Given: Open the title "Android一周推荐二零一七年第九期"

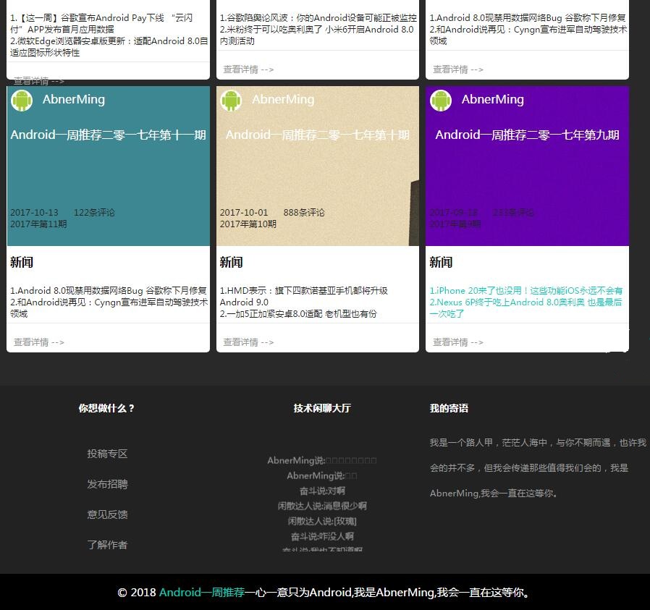Looking at the screenshot, I should coord(527,135).
